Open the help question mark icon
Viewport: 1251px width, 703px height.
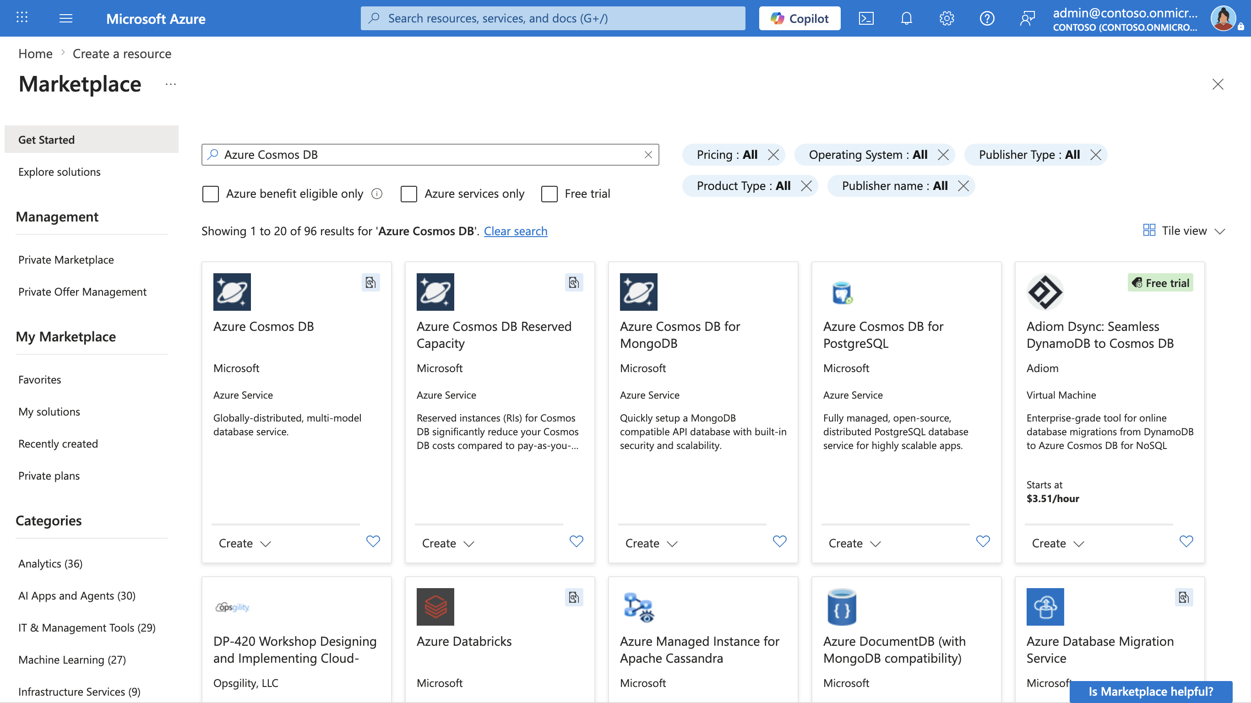pyautogui.click(x=987, y=18)
